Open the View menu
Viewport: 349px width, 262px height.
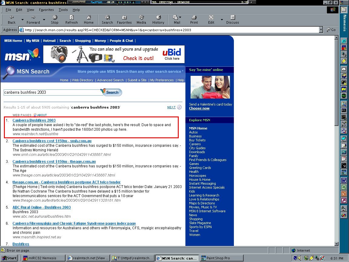(x=30, y=10)
